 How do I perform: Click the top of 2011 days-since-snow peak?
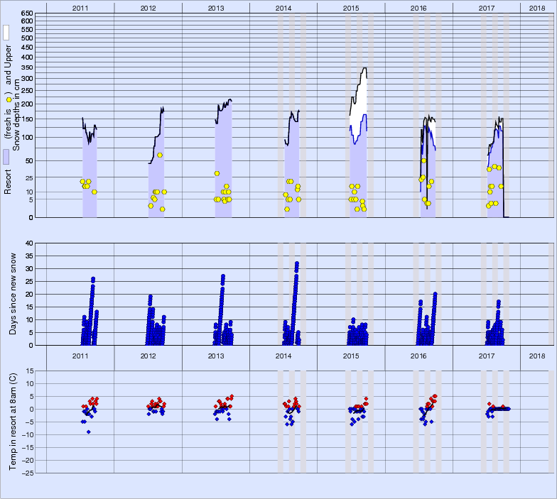coord(93,279)
